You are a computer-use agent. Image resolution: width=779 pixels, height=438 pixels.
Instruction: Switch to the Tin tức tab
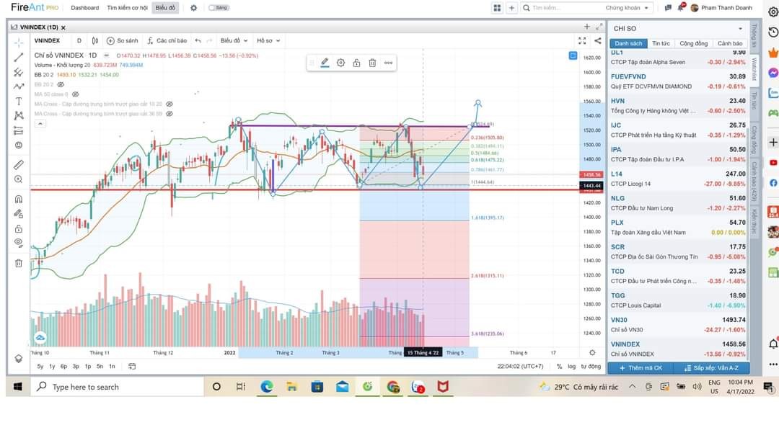pos(661,43)
